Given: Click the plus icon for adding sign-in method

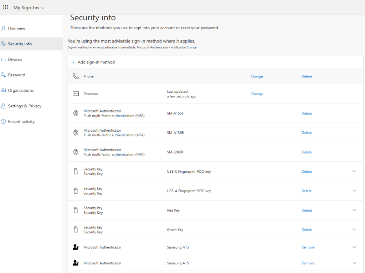Looking at the screenshot, I should (73, 62).
